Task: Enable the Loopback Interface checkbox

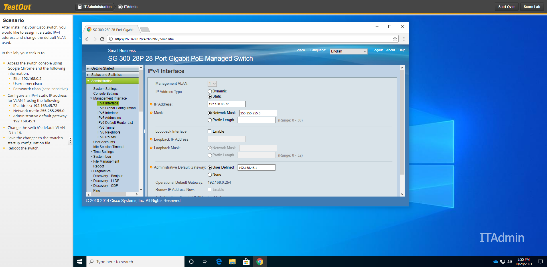Action: coord(210,132)
